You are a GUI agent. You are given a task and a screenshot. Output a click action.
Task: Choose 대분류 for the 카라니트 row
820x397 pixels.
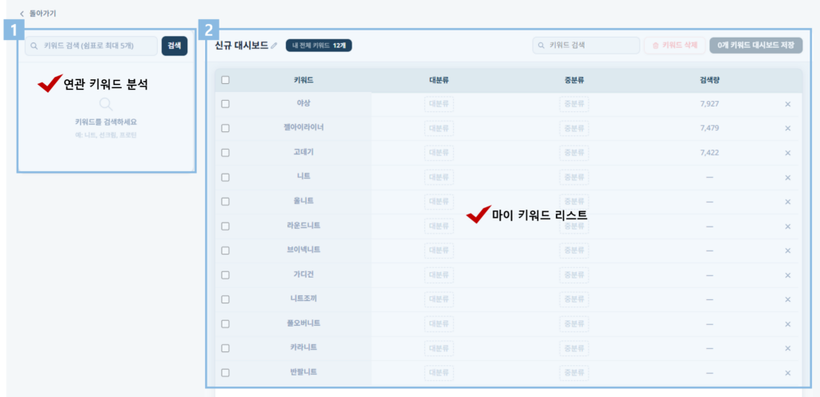[439, 348]
